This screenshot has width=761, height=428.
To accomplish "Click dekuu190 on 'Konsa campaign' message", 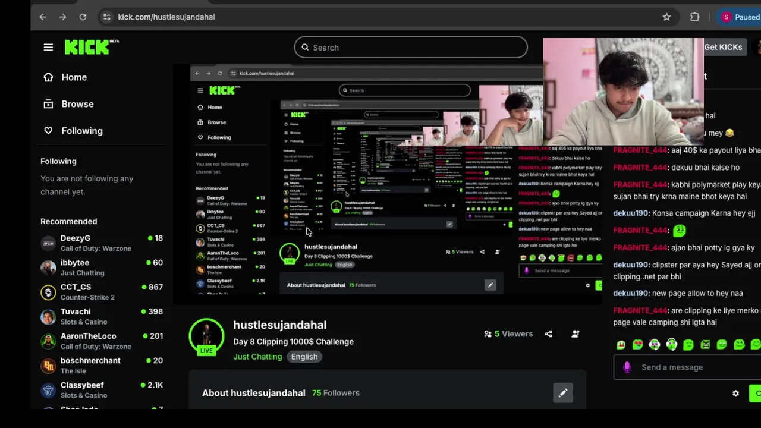I will (631, 213).
